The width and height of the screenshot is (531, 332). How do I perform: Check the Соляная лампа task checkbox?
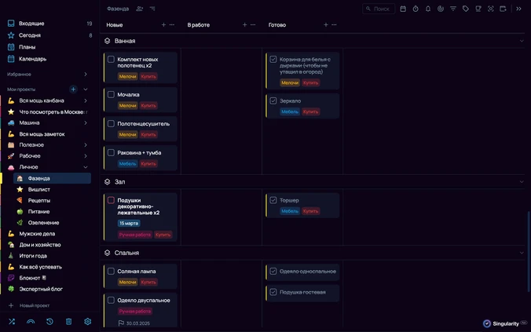click(111, 271)
